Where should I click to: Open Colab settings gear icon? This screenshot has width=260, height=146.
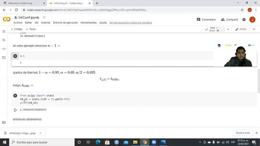(244, 19)
